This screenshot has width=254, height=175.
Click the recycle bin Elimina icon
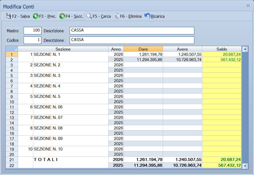coord(116,16)
